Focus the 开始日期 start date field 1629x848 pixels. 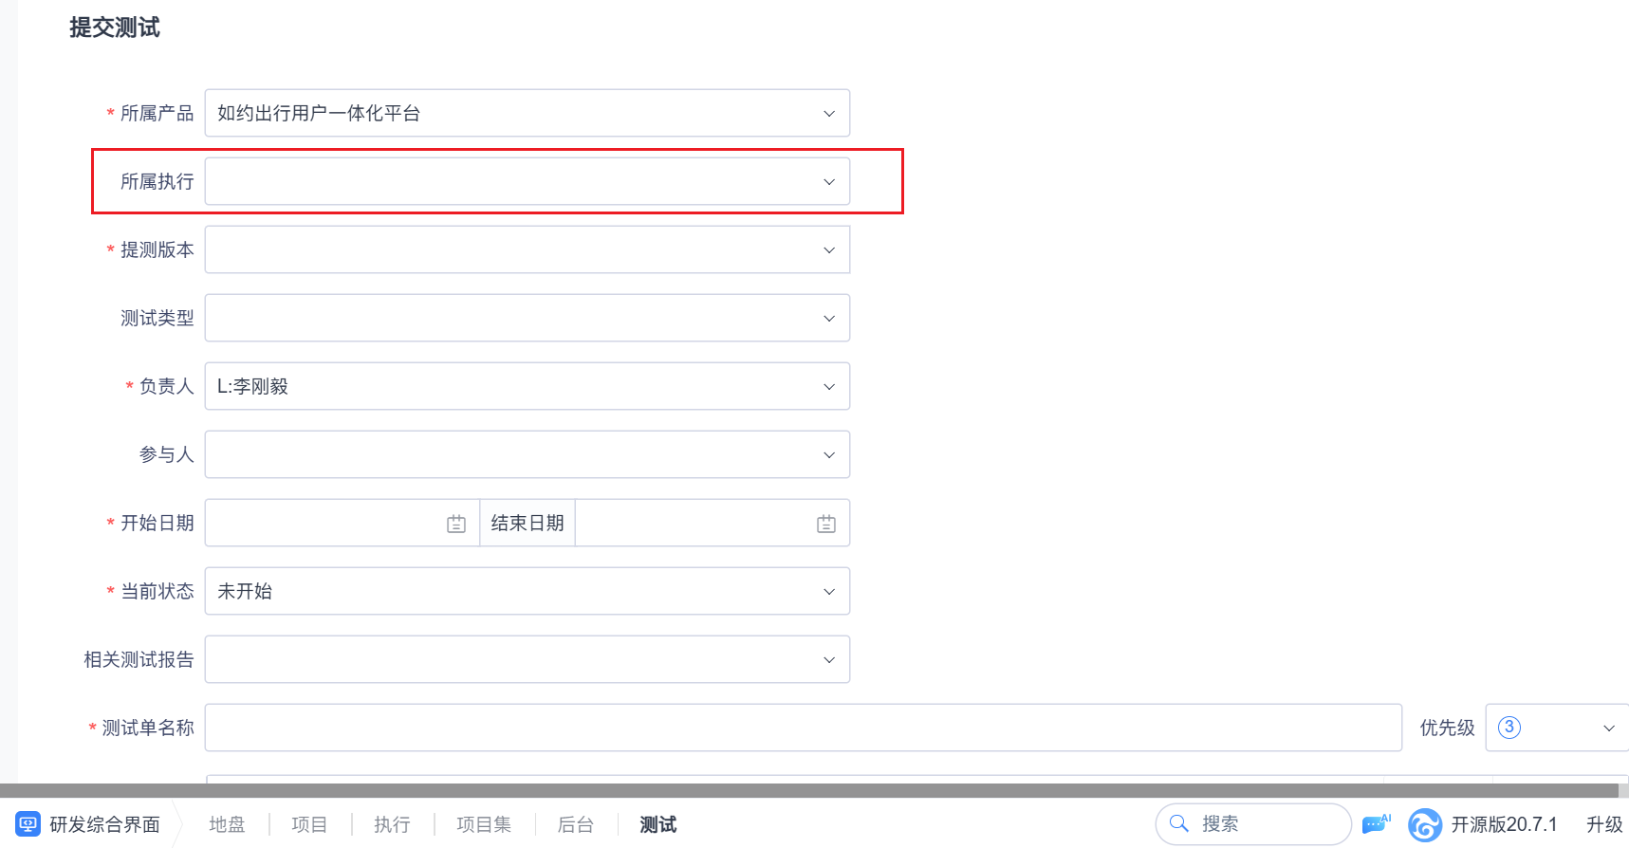[x=342, y=523]
